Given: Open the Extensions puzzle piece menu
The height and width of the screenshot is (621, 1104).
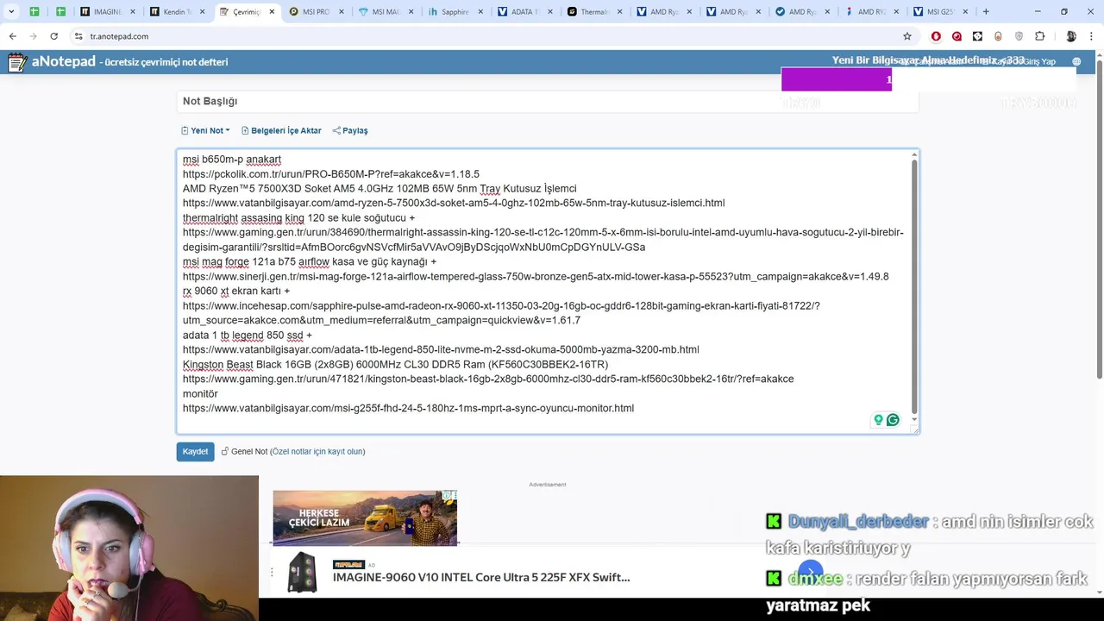Looking at the screenshot, I should [x=1039, y=36].
